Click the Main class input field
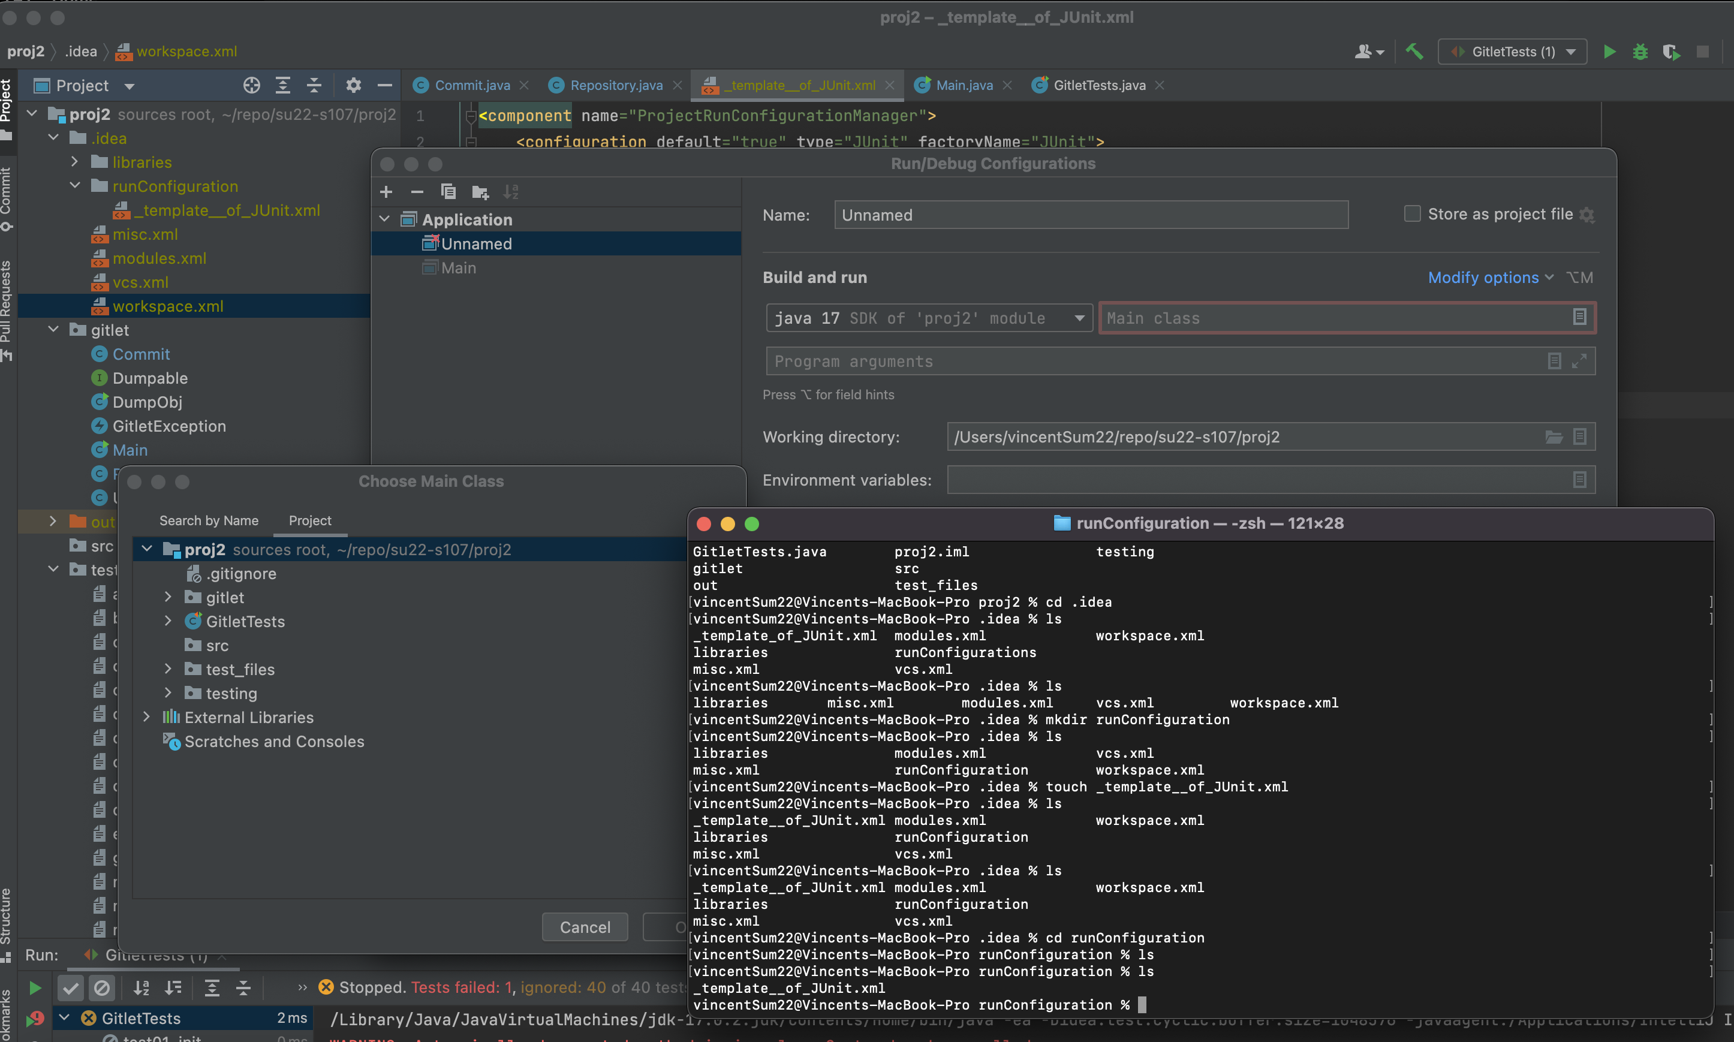 (x=1334, y=319)
